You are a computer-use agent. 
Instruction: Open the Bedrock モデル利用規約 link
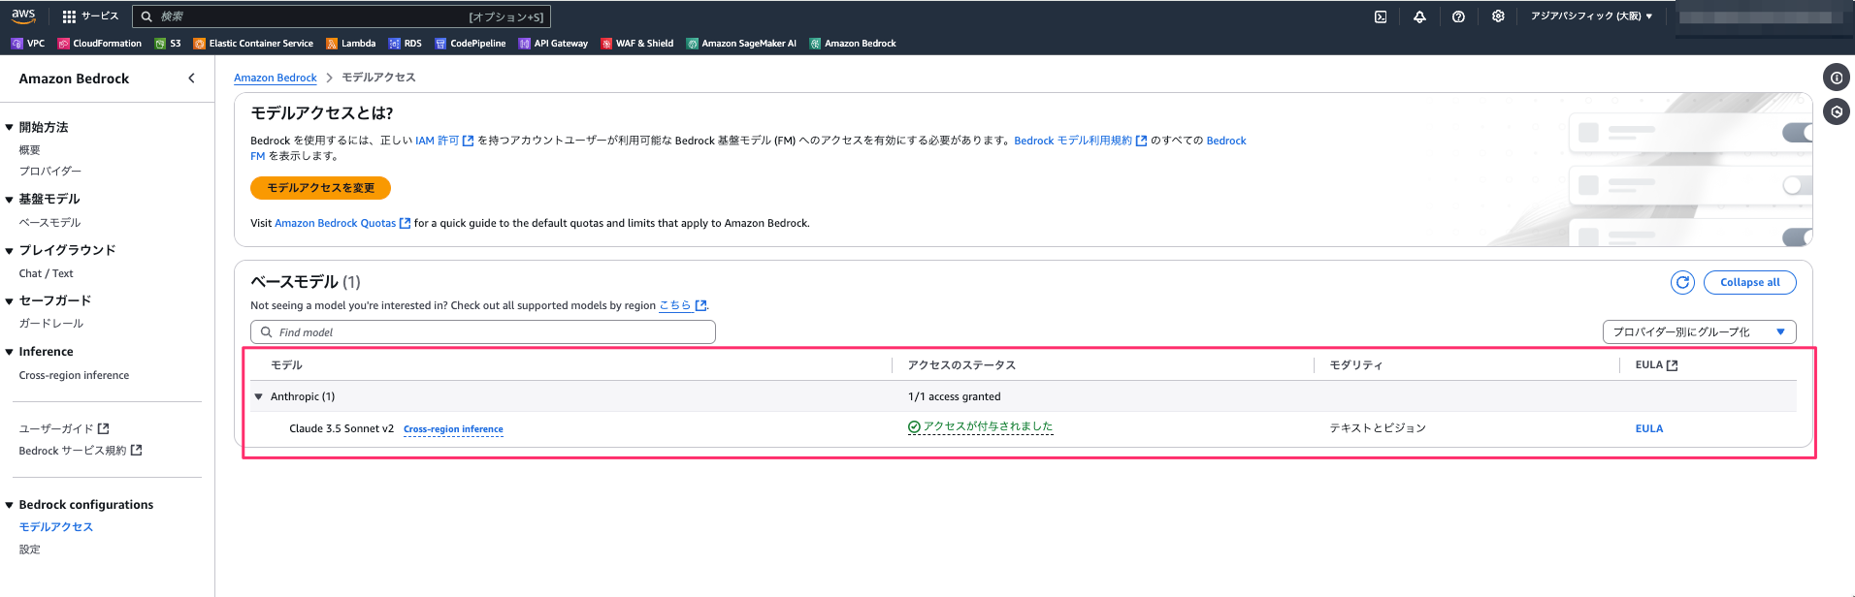point(1081,141)
